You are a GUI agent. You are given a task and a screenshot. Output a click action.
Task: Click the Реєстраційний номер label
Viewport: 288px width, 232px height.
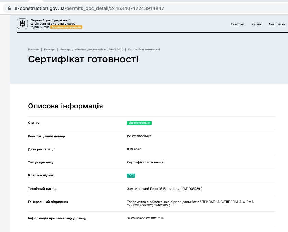(47, 136)
